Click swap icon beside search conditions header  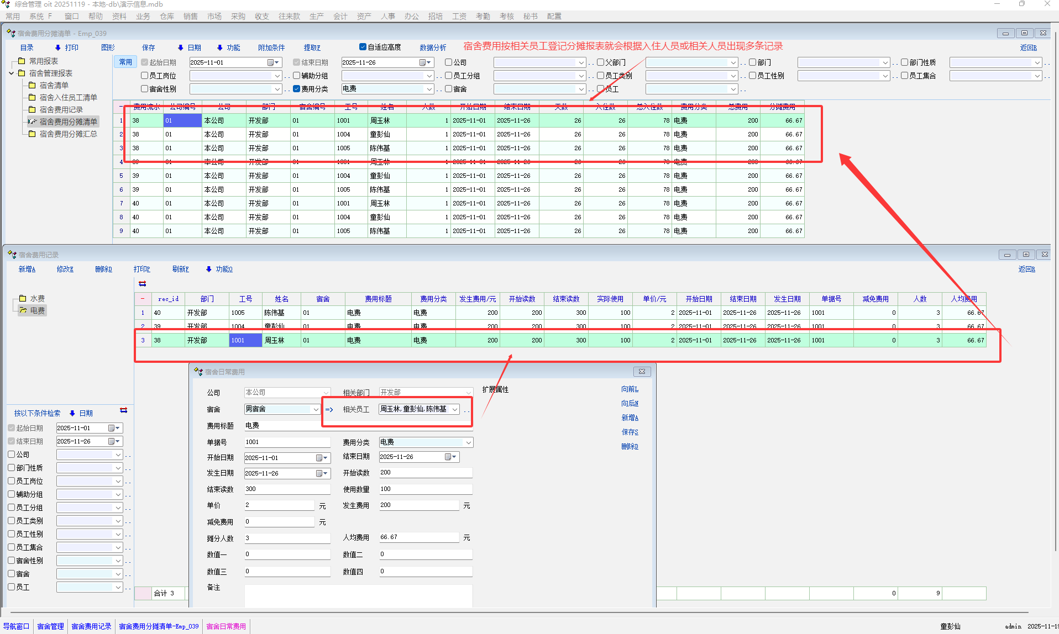click(x=123, y=410)
